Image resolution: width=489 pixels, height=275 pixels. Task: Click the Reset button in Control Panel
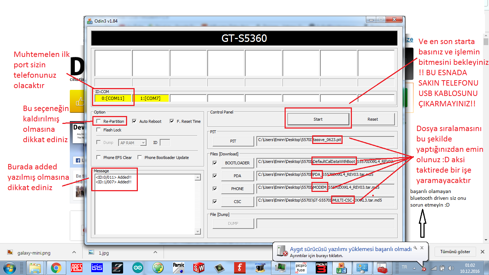(x=373, y=119)
